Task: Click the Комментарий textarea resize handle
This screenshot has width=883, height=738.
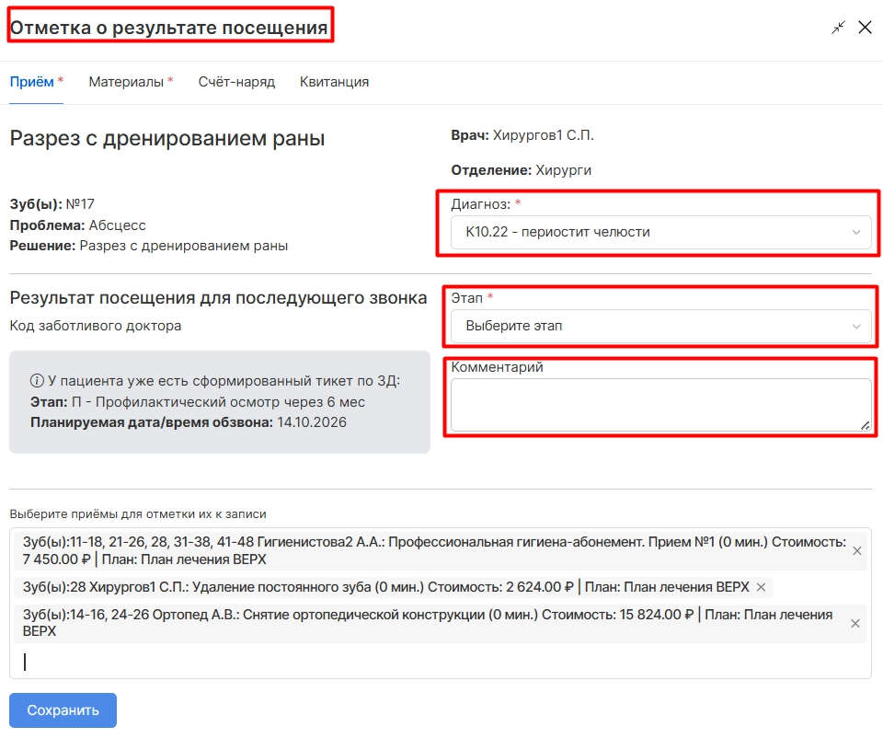Action: 866,426
